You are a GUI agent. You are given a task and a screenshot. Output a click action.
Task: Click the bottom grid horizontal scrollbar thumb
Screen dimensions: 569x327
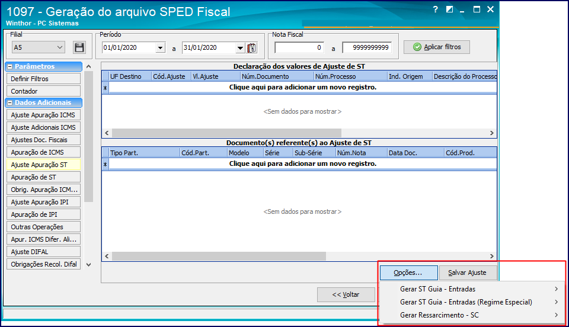coord(219,257)
